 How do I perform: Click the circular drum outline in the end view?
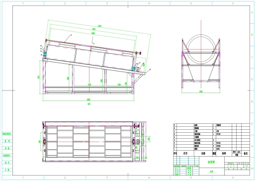[x=201, y=49]
